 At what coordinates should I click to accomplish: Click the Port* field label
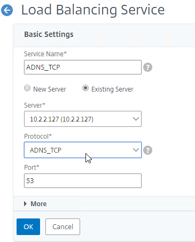[x=32, y=168]
